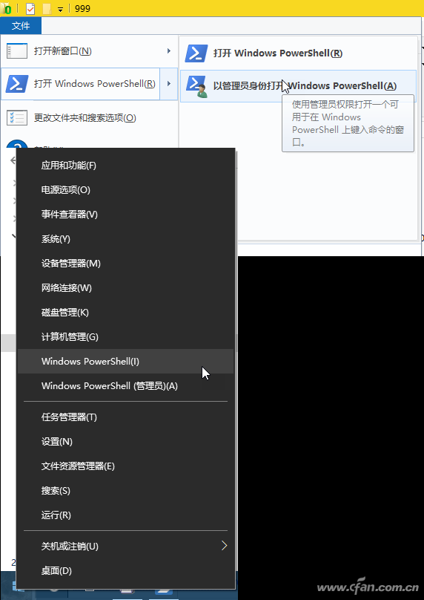Screen dimensions: 424x600
Task: Select Windows PowerShell(I) in the dark menu
Action: (126, 361)
